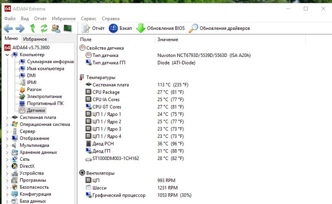Open Обновления драйверов magnifier button
This screenshot has height=204, width=332.
(x=220, y=28)
